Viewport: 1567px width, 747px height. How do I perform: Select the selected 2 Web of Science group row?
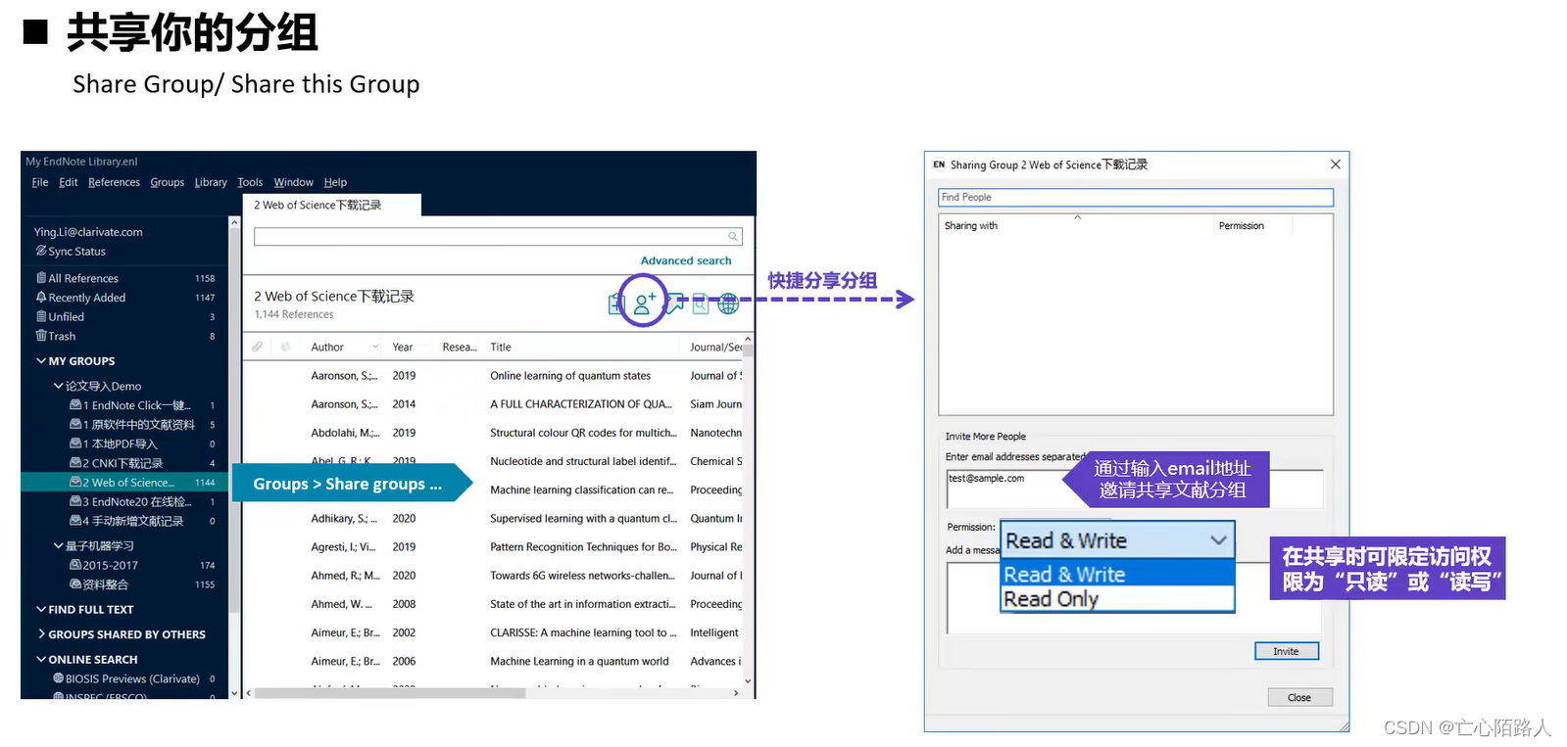click(124, 482)
